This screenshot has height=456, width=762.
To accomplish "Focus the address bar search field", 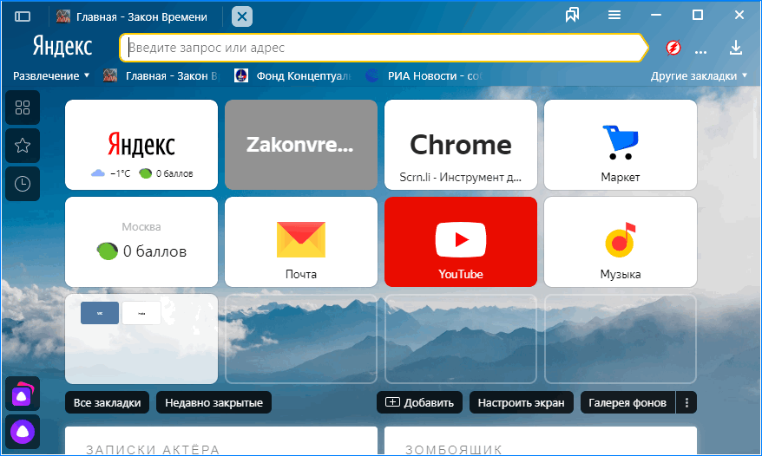I will click(384, 48).
